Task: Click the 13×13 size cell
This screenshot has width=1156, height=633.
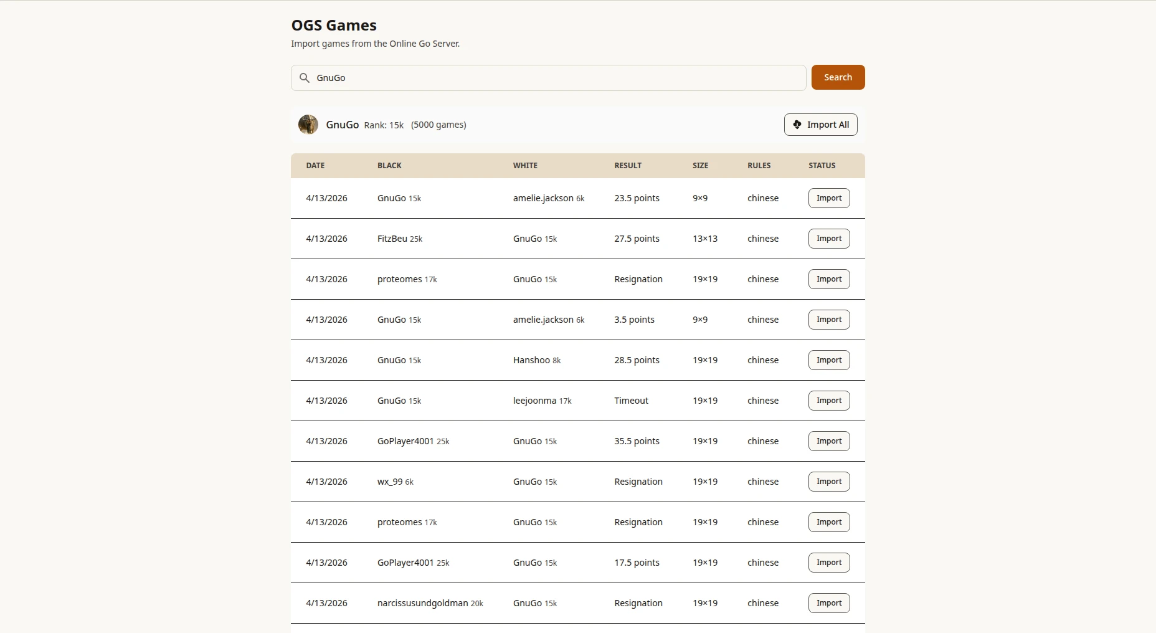Action: pos(705,239)
